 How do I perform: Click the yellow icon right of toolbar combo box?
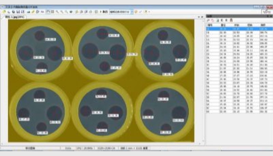point(136,12)
